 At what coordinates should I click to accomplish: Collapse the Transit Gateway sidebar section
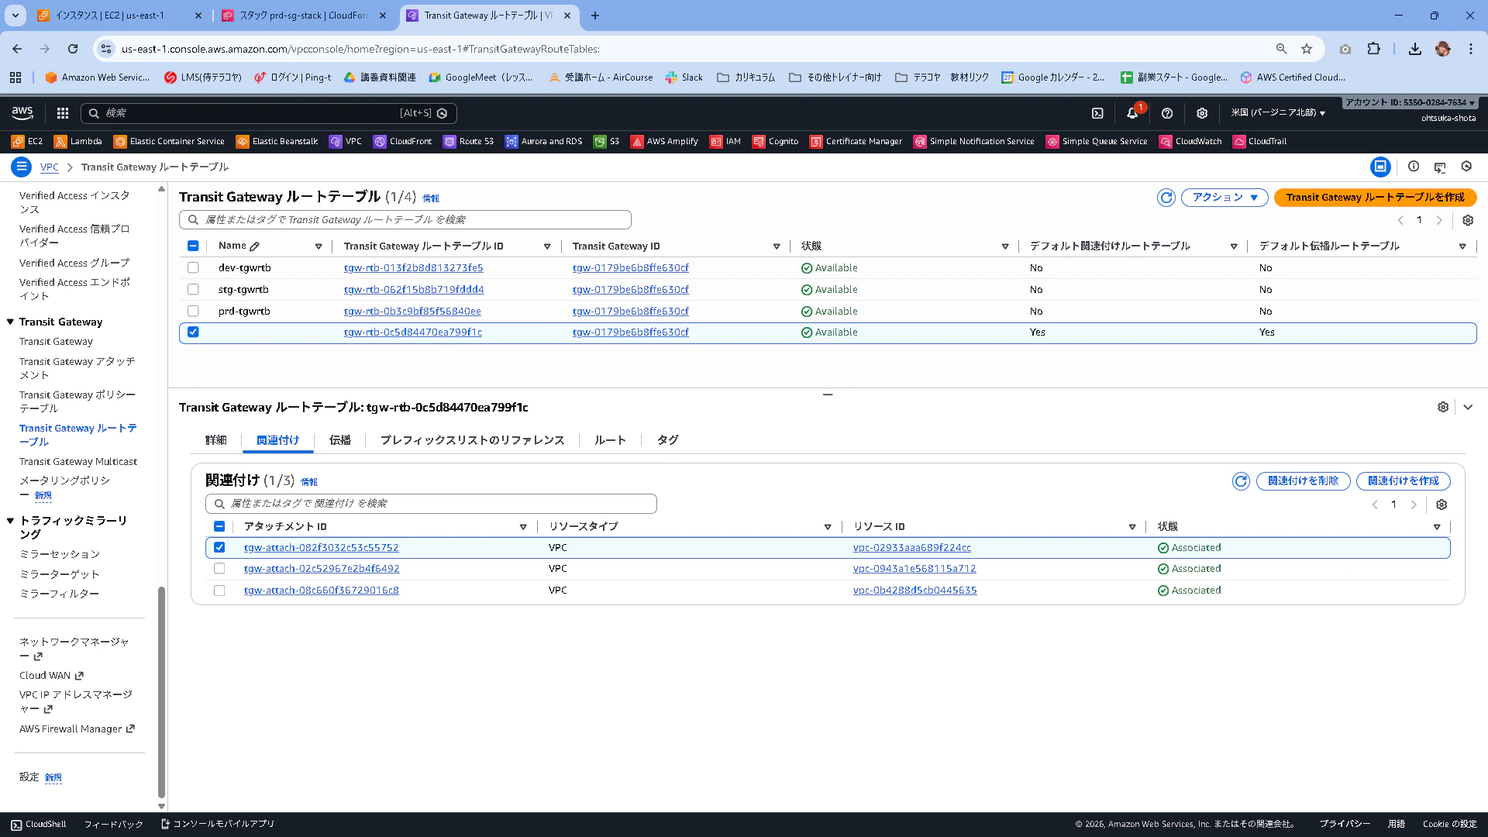10,322
